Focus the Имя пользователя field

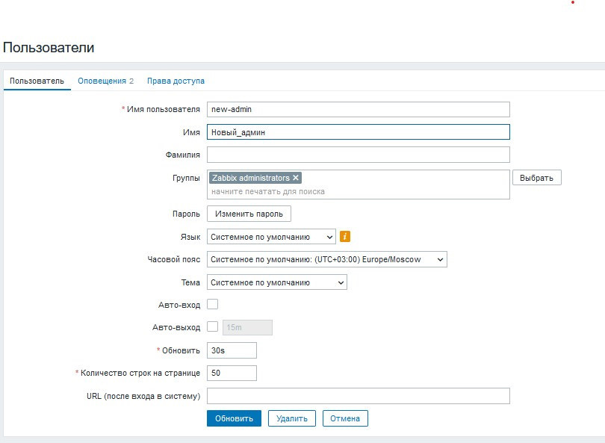358,109
